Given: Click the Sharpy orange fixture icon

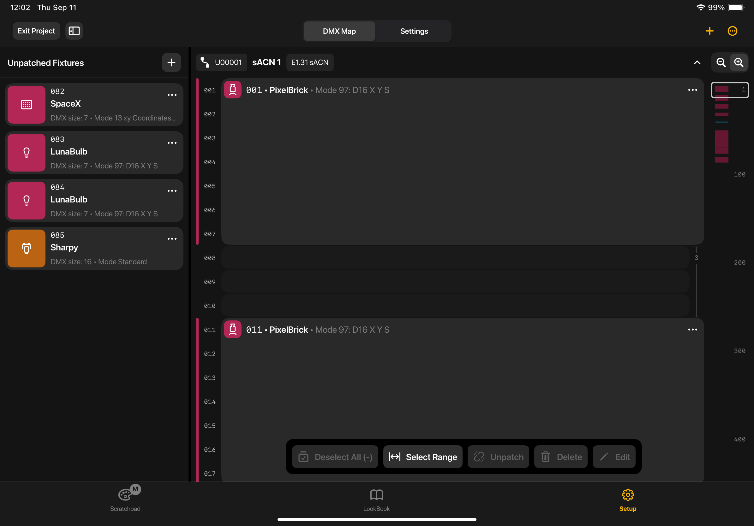Looking at the screenshot, I should pos(26,248).
